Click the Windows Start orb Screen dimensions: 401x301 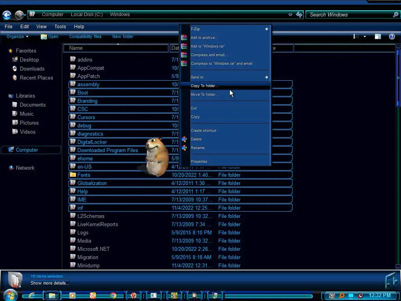(x=10, y=296)
